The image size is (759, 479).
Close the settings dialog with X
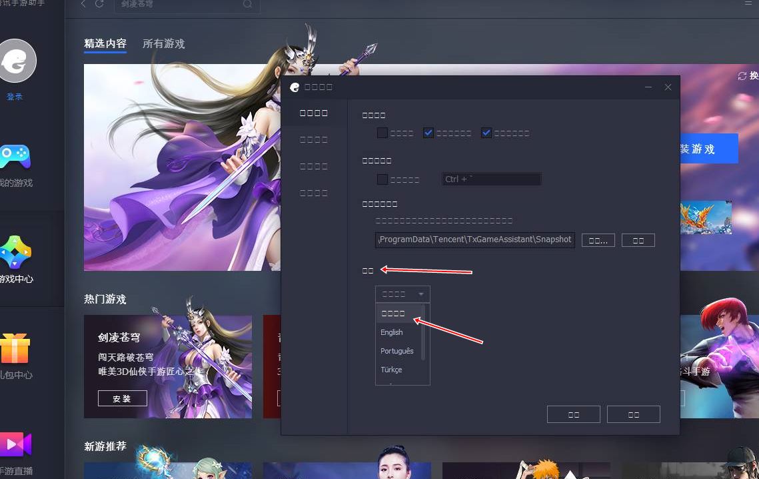point(668,87)
